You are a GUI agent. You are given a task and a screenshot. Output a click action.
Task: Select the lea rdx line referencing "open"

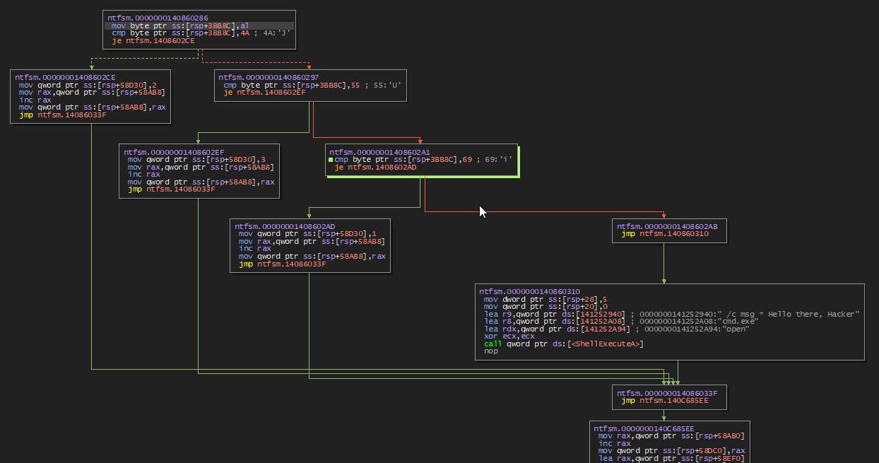tap(616, 329)
